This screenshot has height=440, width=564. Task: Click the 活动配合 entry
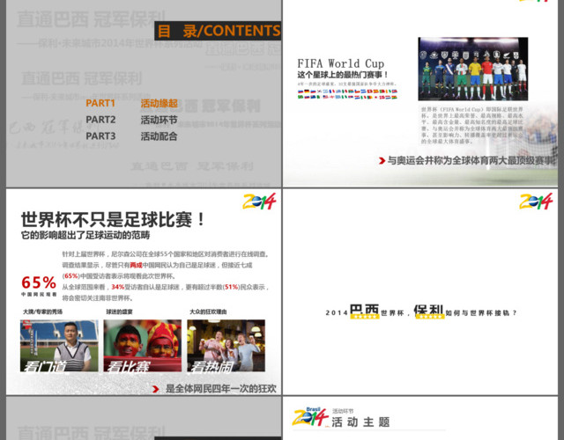pyautogui.click(x=159, y=136)
